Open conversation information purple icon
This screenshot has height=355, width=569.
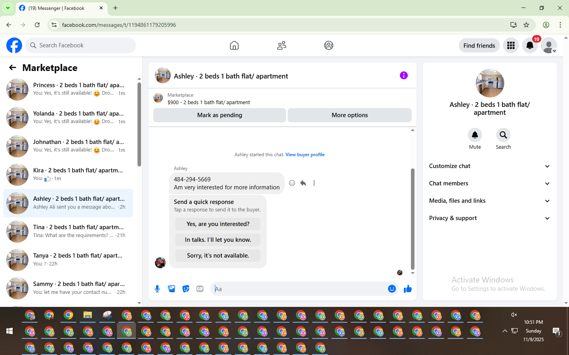[x=403, y=75]
